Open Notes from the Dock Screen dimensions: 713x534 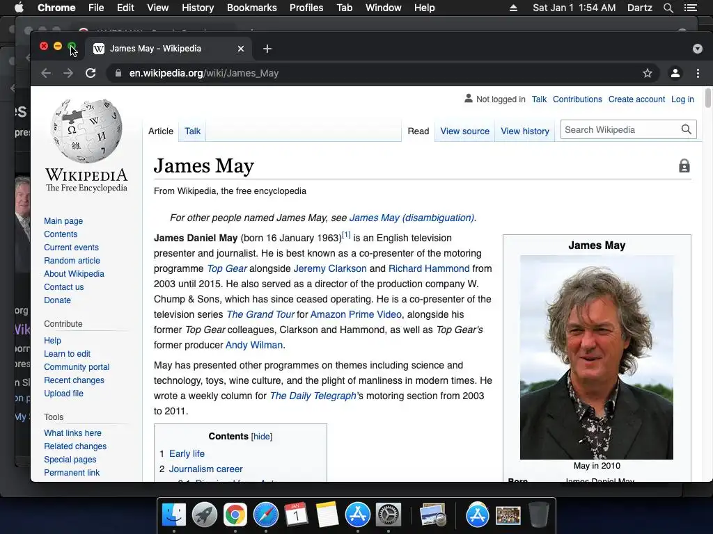coord(327,515)
